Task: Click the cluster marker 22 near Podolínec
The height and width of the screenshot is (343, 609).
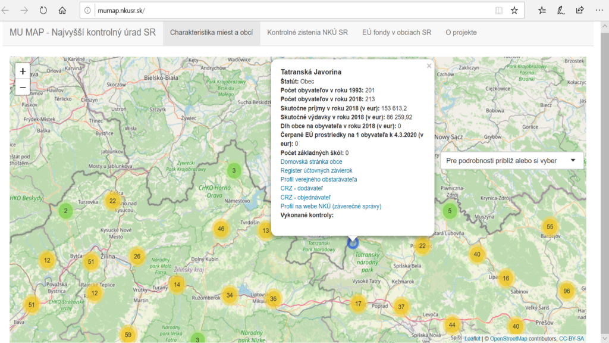Action: [x=423, y=246]
